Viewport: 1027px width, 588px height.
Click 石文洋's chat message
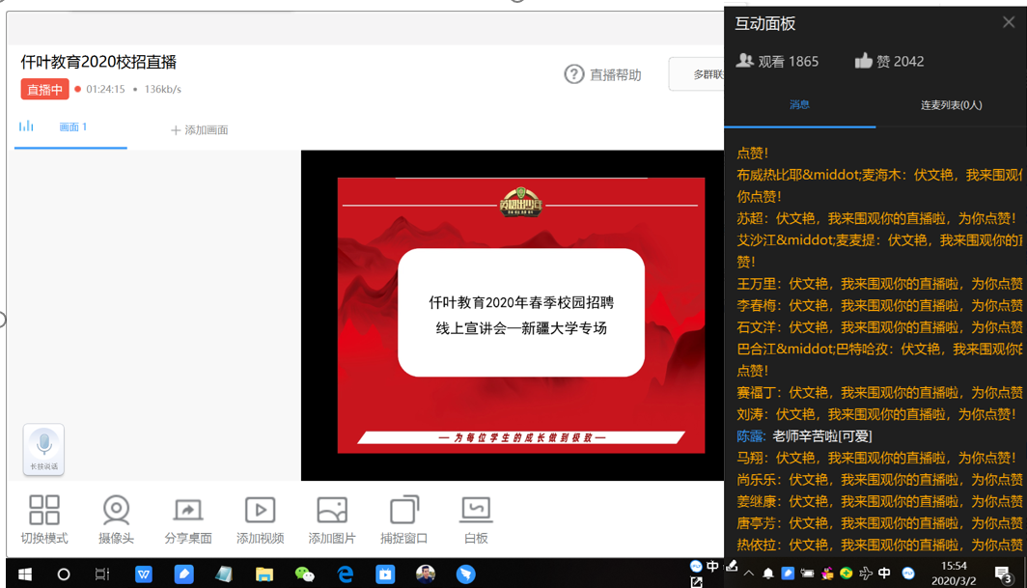click(x=879, y=327)
